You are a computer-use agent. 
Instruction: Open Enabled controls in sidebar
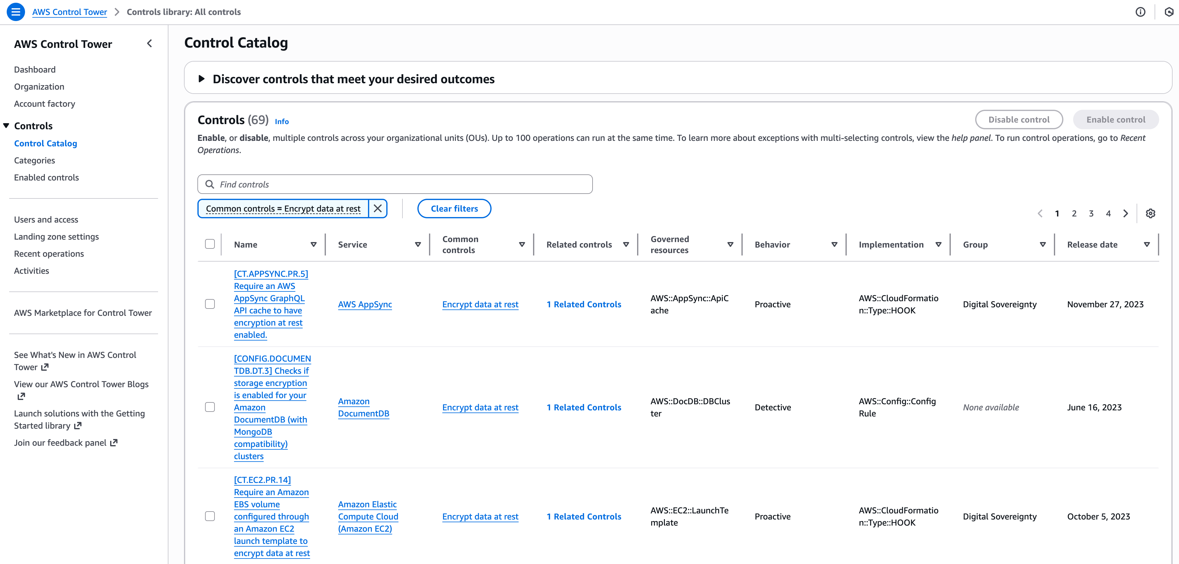[x=46, y=177]
